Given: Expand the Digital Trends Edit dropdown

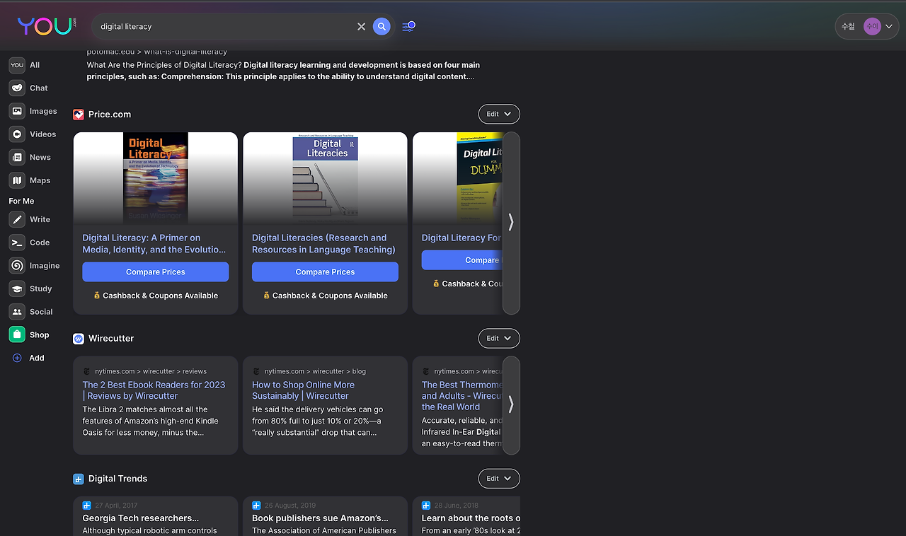Looking at the screenshot, I should pyautogui.click(x=499, y=479).
